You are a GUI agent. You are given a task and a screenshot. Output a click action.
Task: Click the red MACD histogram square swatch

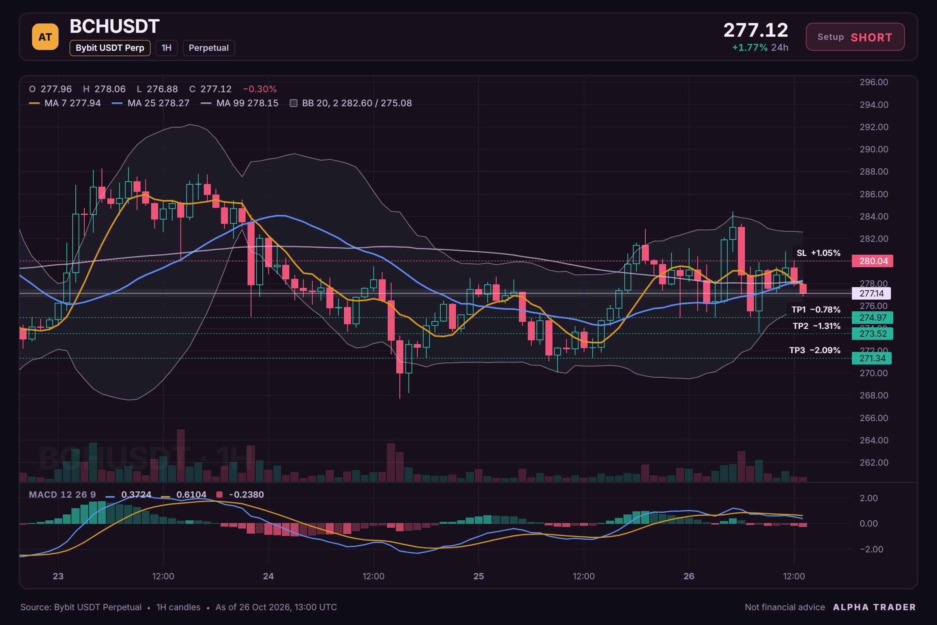coord(219,495)
